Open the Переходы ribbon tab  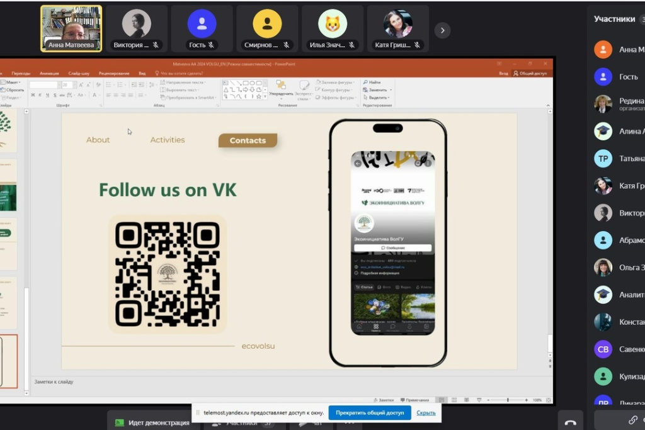(21, 73)
